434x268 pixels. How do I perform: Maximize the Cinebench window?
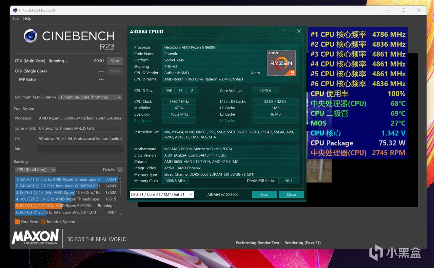(x=403, y=10)
